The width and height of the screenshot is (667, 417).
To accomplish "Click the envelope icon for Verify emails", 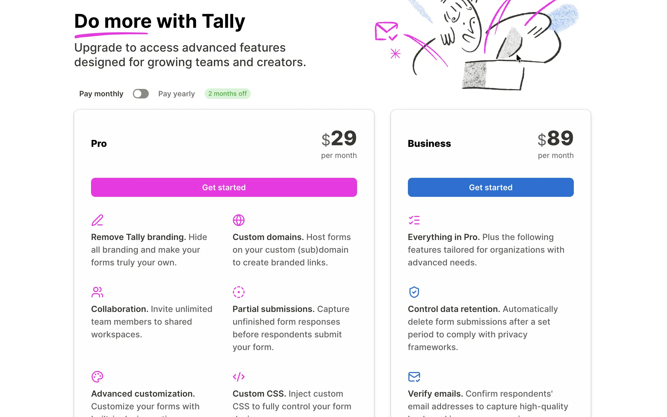I will pyautogui.click(x=414, y=377).
